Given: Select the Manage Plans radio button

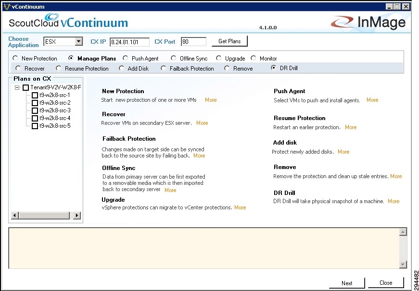Looking at the screenshot, I should pos(71,58).
